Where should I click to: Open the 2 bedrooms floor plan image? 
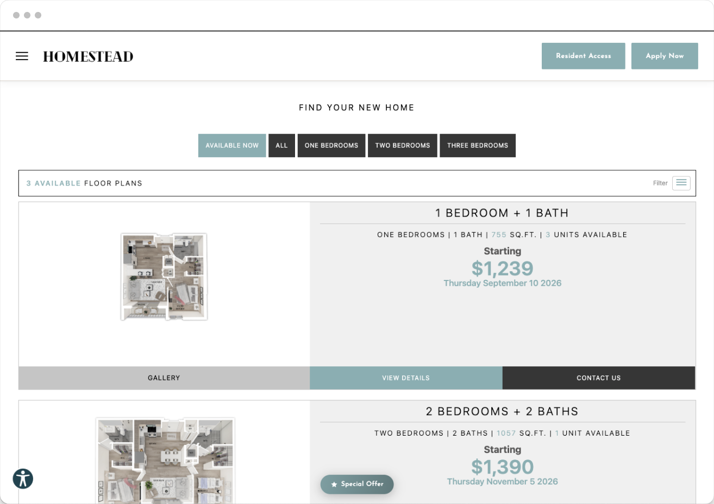[x=165, y=460]
